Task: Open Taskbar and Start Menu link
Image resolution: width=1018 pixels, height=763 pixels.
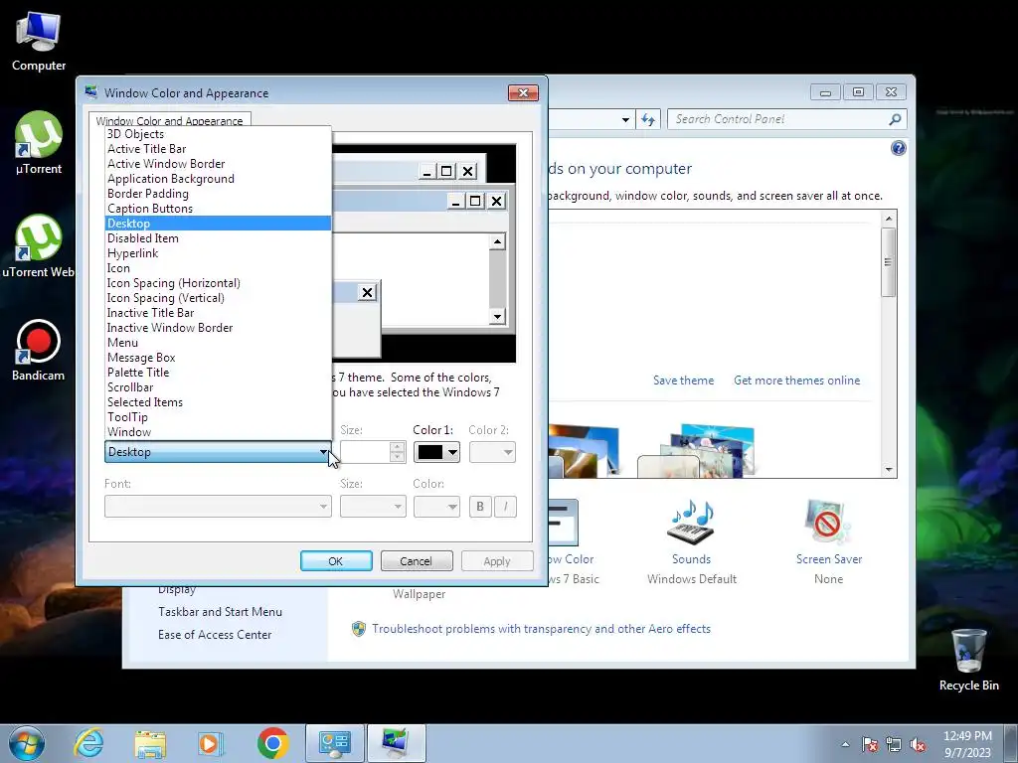Action: point(220,612)
